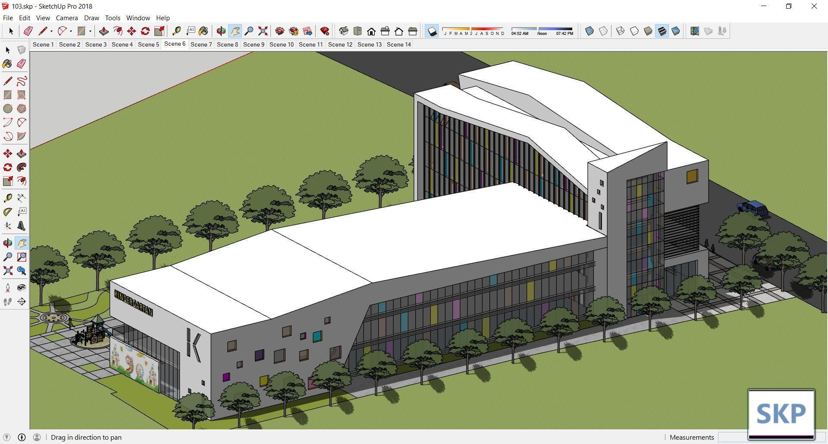Viewport: 828px width, 444px height.
Task: Open the Window menu
Action: point(138,18)
